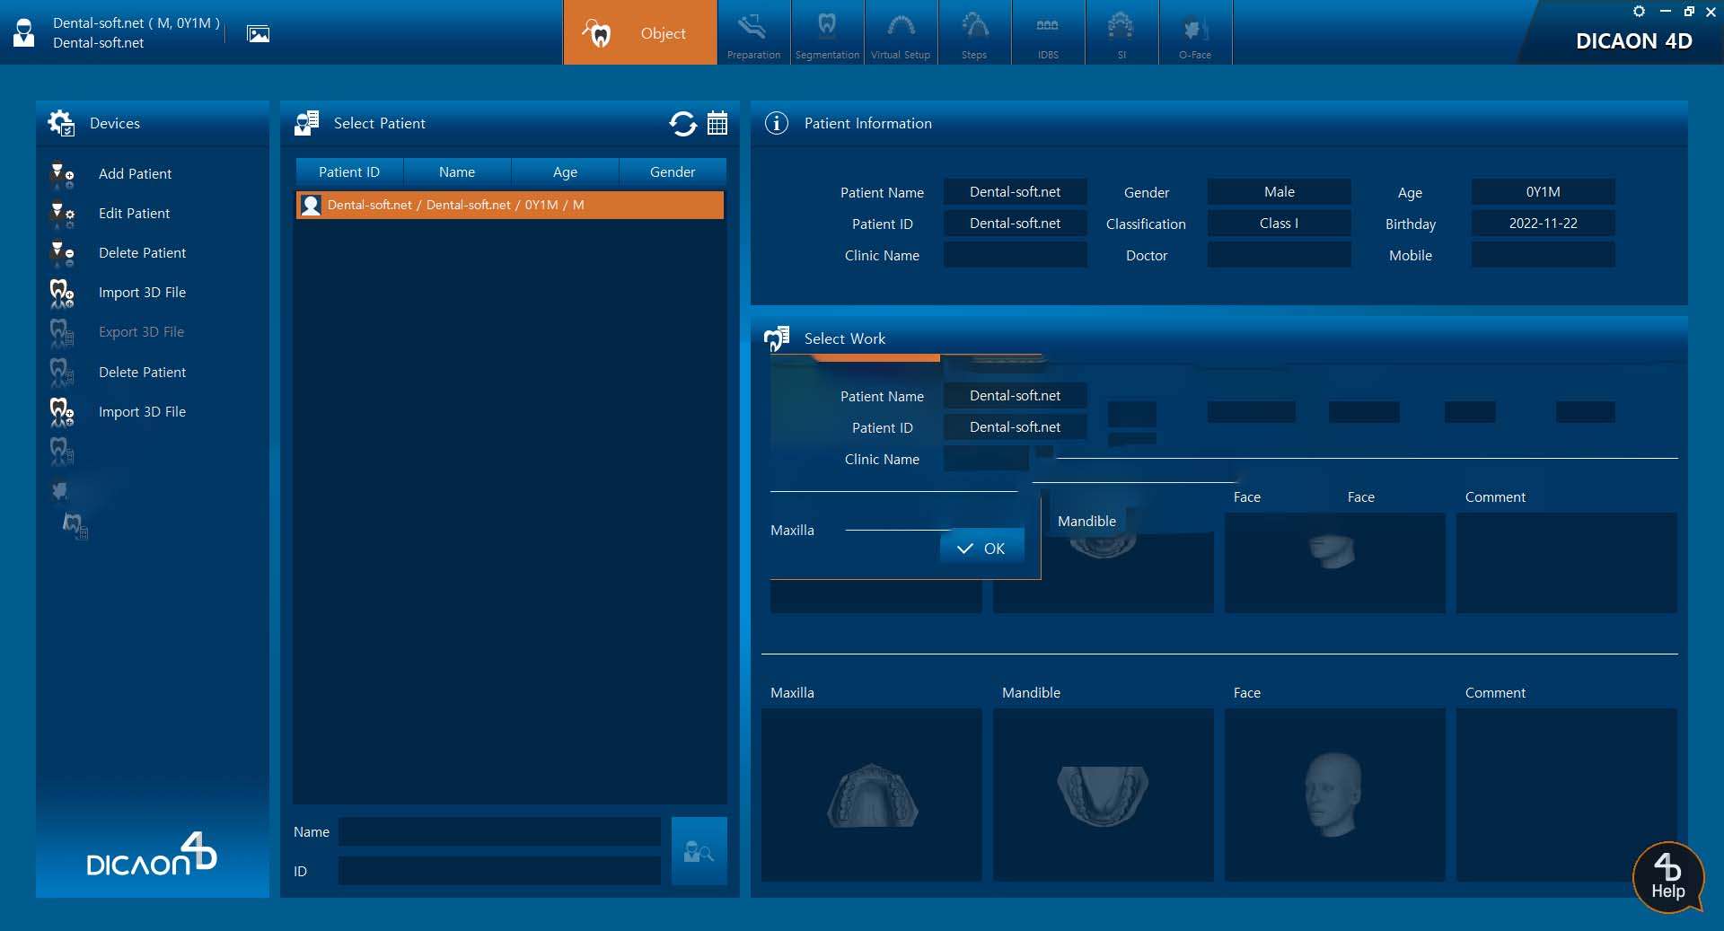The image size is (1724, 931).
Task: Open the Segmentation module
Action: click(x=827, y=33)
